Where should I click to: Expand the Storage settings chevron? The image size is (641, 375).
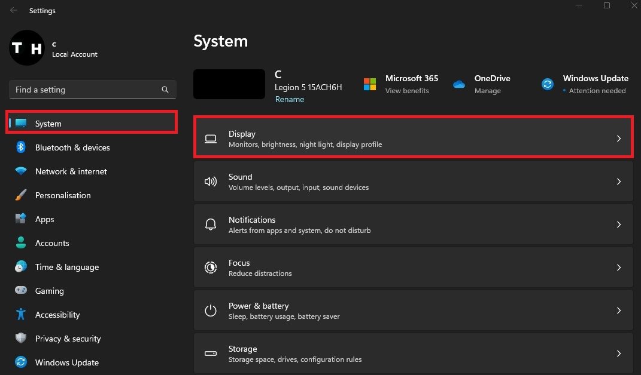pos(619,354)
